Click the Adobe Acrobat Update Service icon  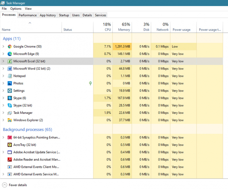point(10,152)
